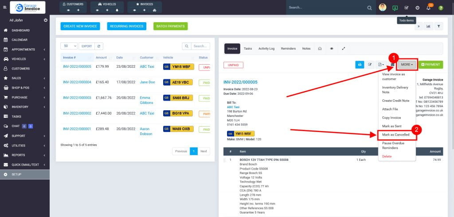454x217 pixels.
Task: Click the Create New Invoice button
Action: [80, 26]
